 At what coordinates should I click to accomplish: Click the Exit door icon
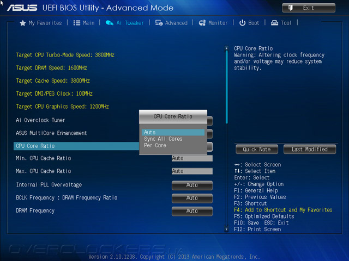291,8
